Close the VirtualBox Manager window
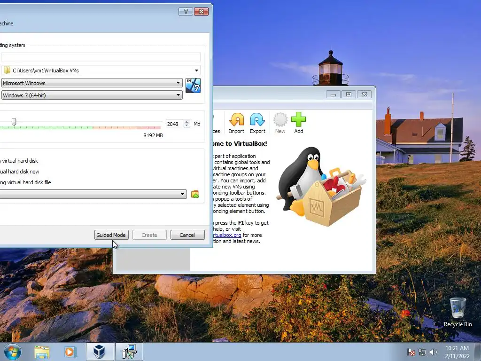 point(364,94)
